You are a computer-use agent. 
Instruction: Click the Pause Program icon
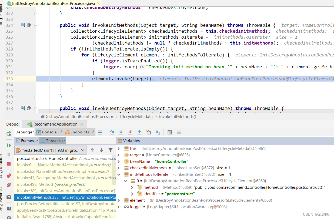pos(9,154)
